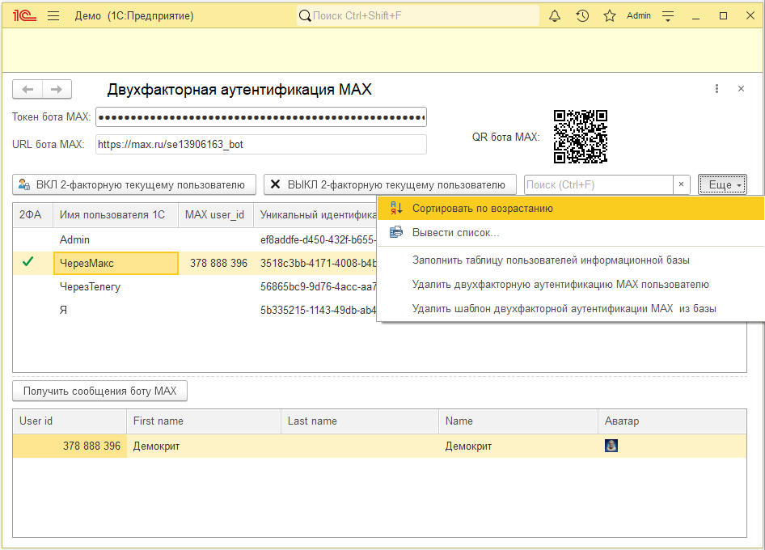The width and height of the screenshot is (765, 550).
Task: Expand the Еще dropdown button
Action: [722, 184]
